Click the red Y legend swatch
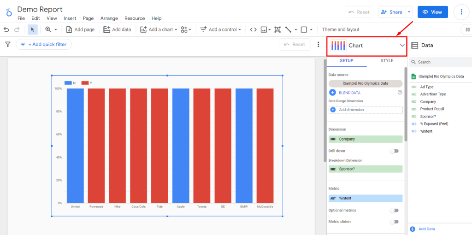The height and width of the screenshot is (235, 472). click(85, 83)
